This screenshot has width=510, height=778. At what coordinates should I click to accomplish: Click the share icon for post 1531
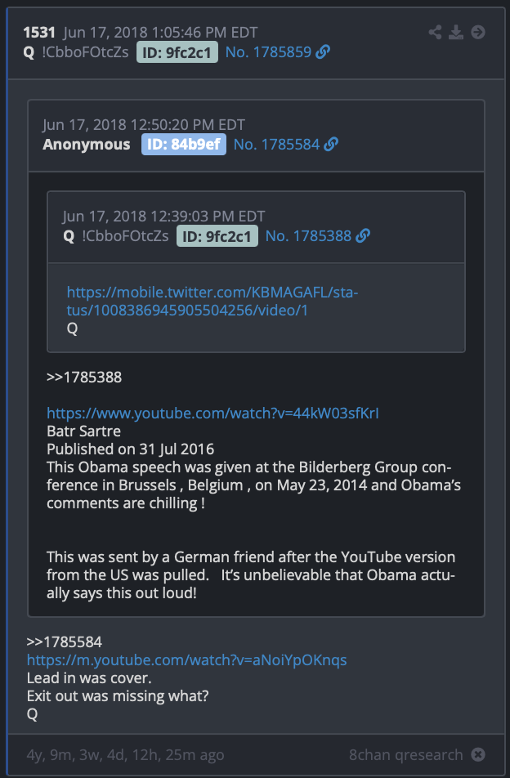[x=435, y=33]
